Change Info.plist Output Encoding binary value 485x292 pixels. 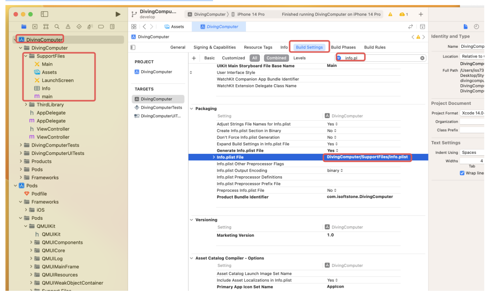(335, 170)
